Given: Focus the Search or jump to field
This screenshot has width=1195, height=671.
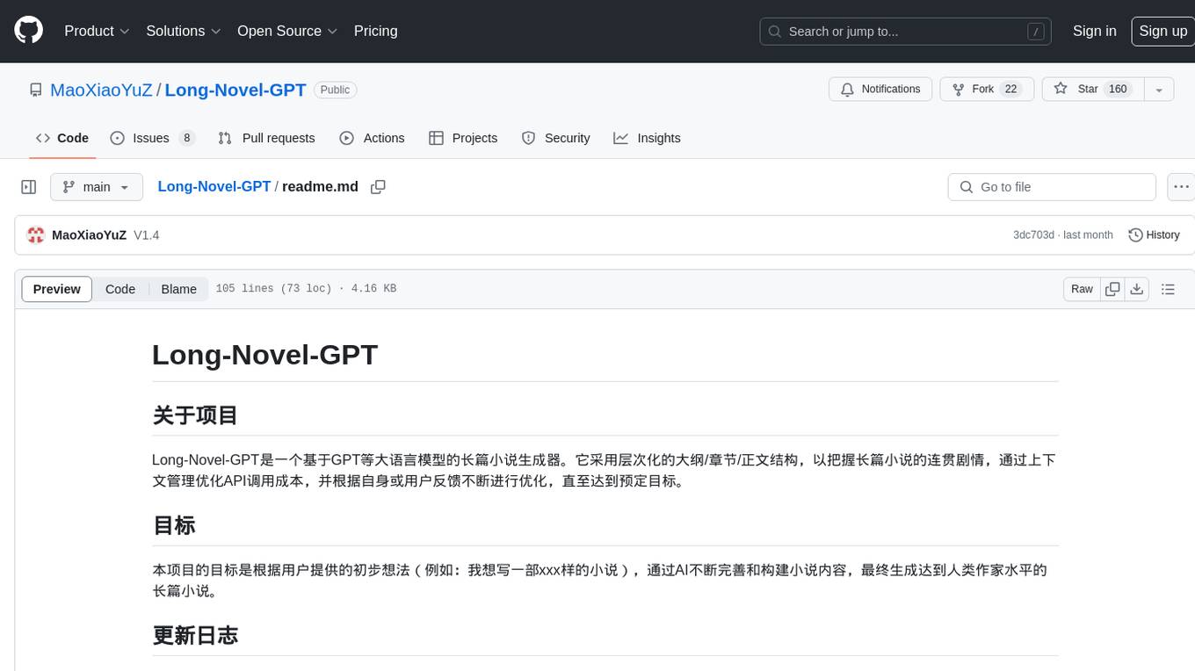Looking at the screenshot, I should 907,32.
